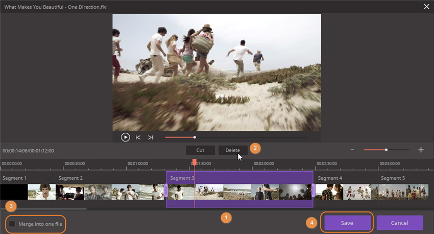Click the timeline horizontal scrollbar

(x=43, y=209)
